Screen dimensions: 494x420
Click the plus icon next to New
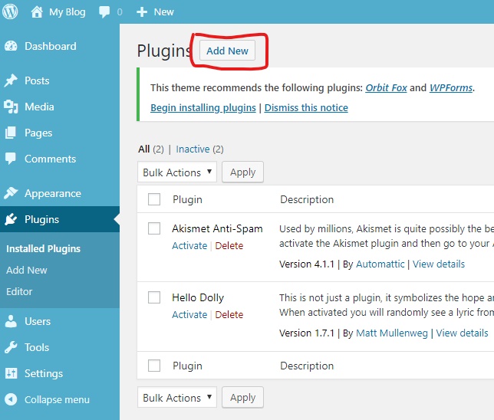click(142, 12)
